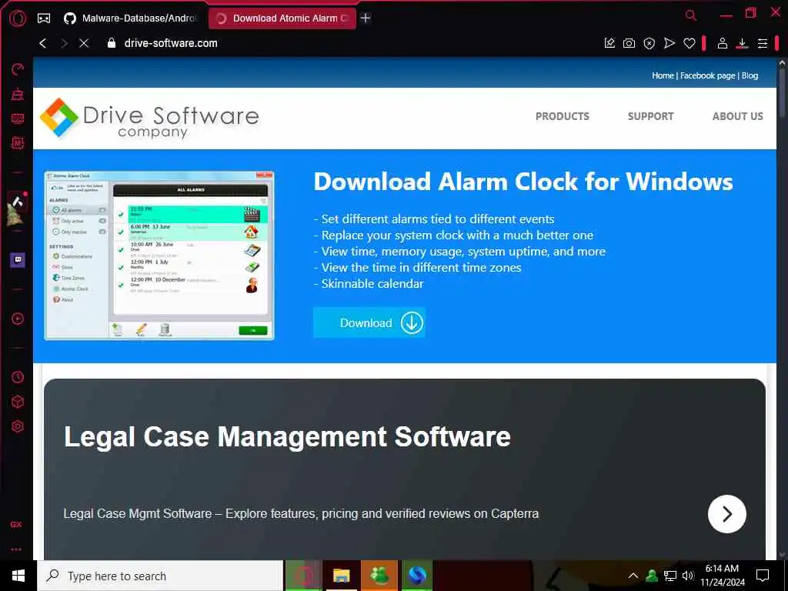Screen dimensions: 788x591
Task: Stop loading the page
Action: pyautogui.click(x=84, y=43)
